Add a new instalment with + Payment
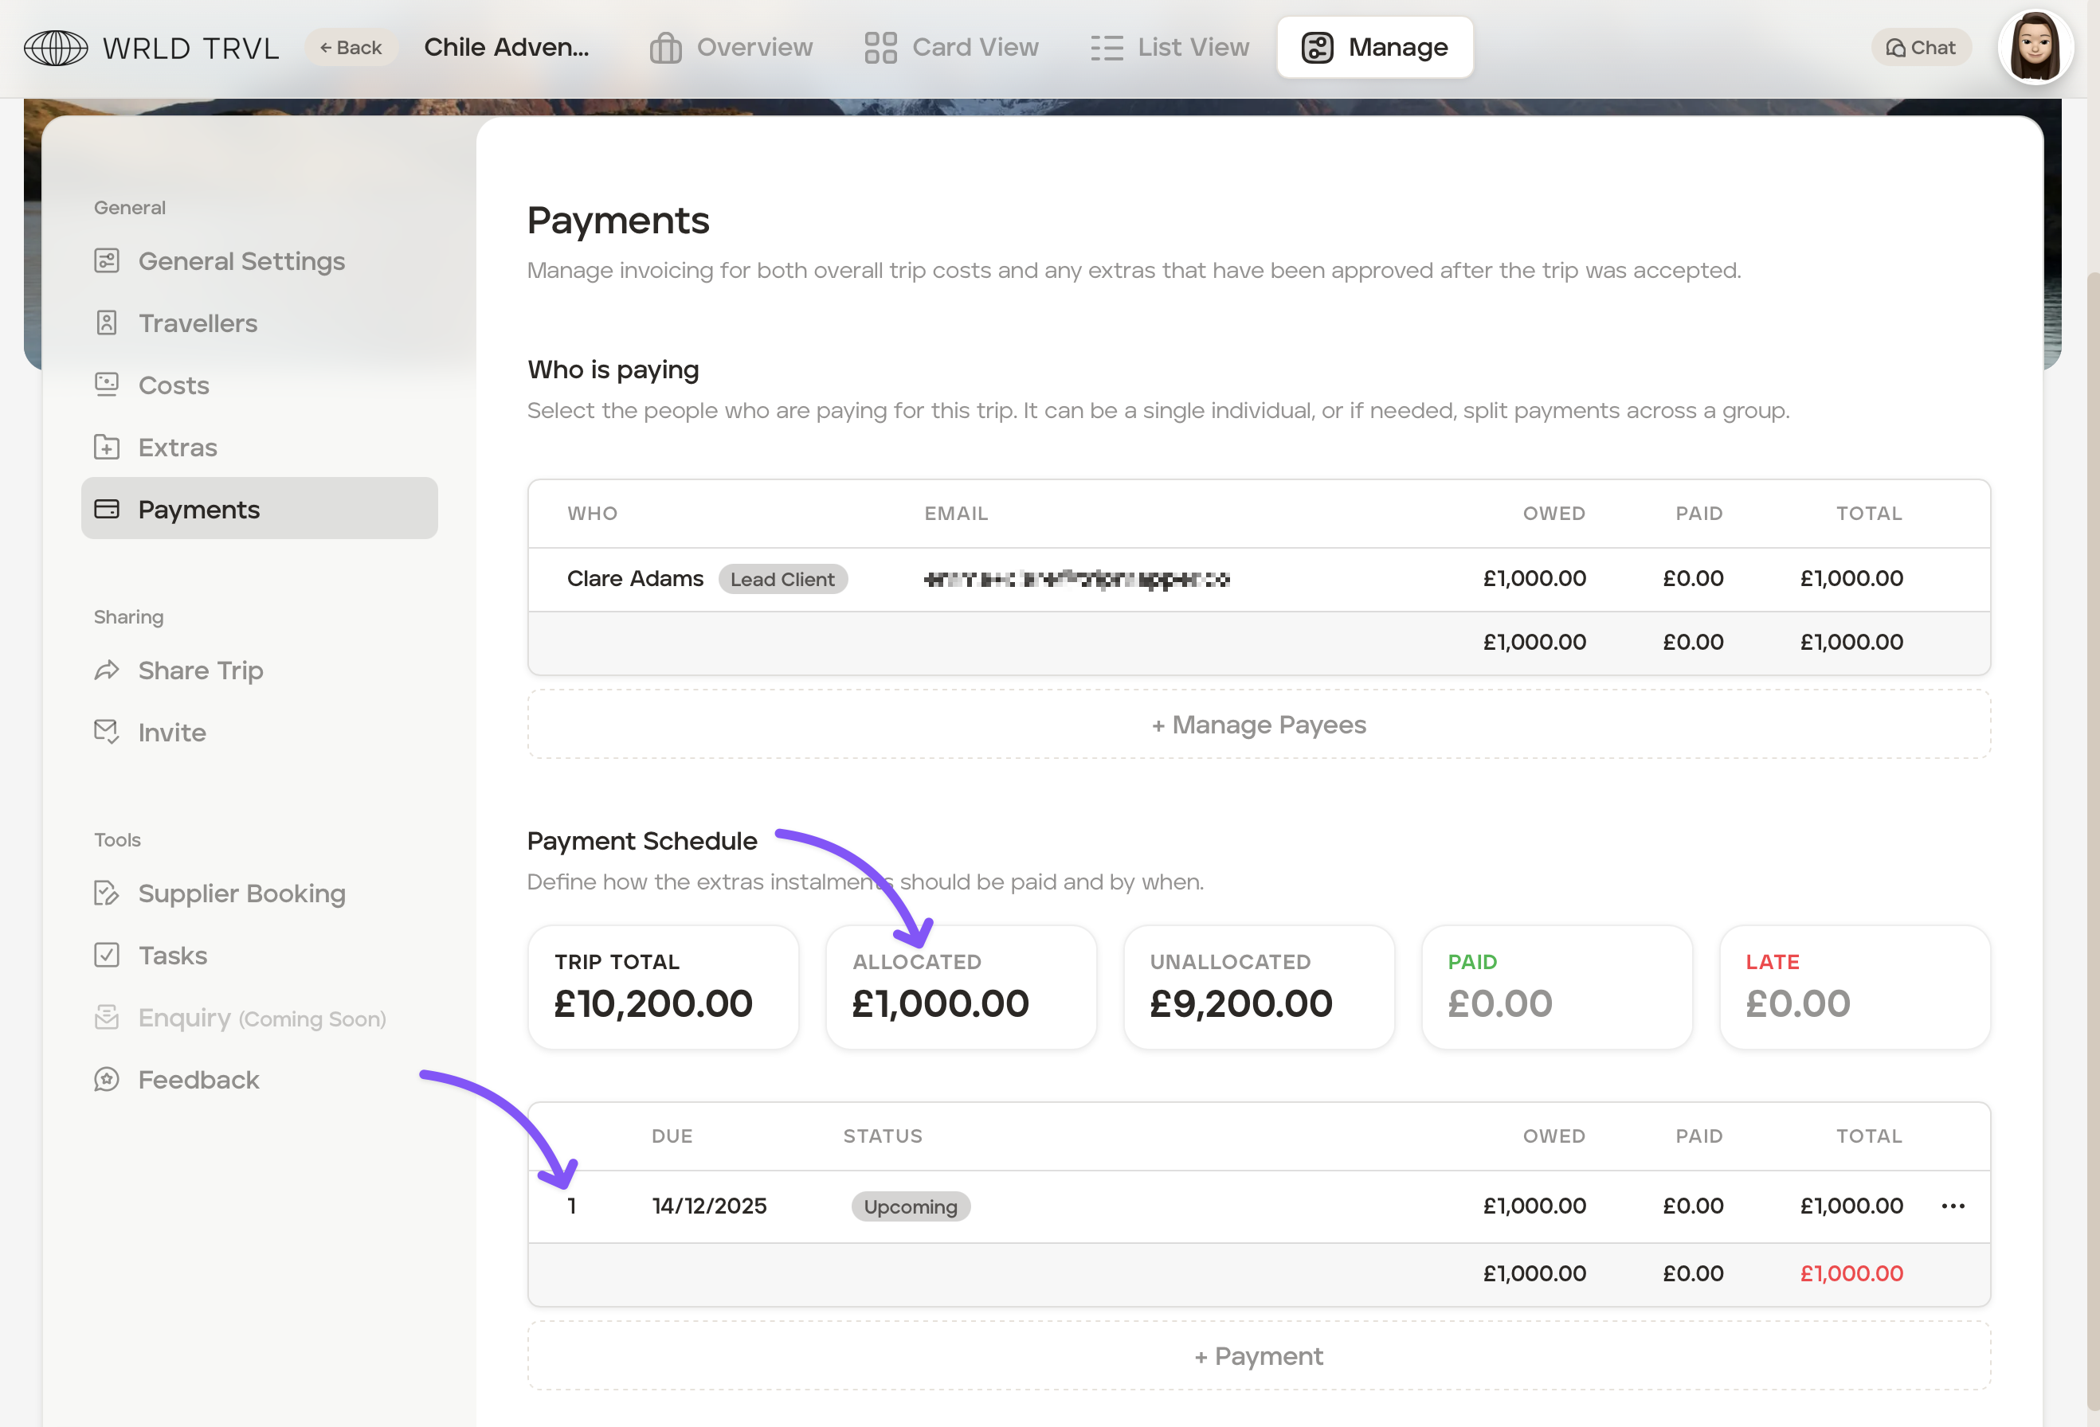This screenshot has height=1427, width=2100. [1259, 1355]
